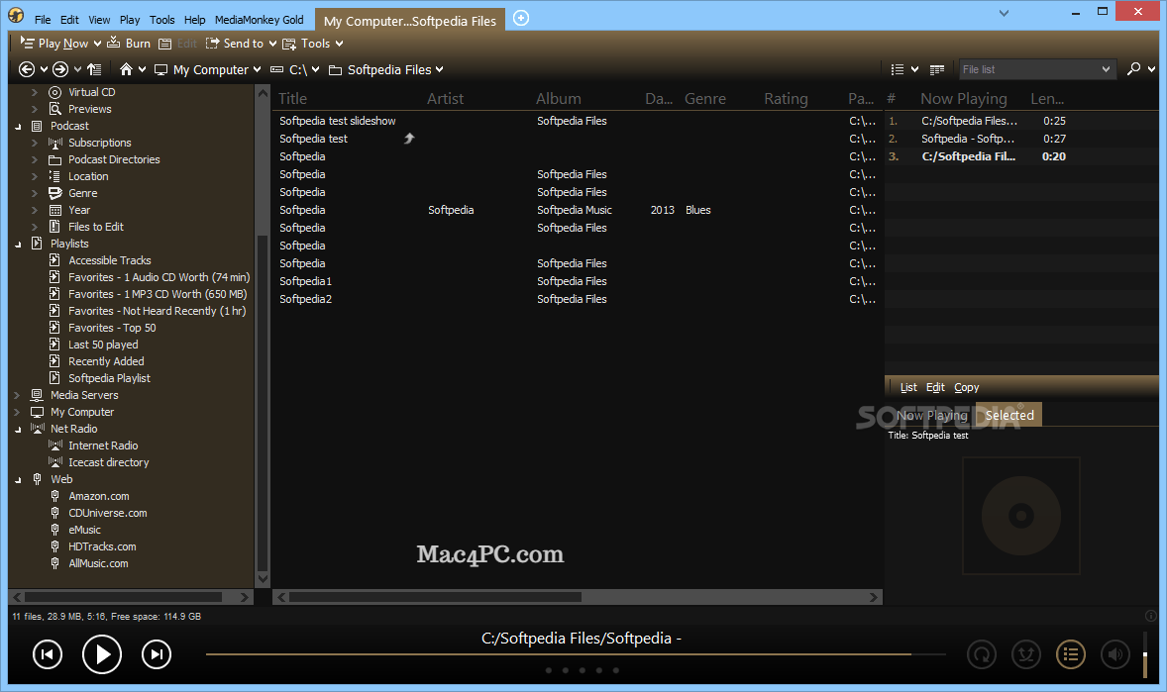Screen dimensions: 1167x692
Task: Add a new tab with the plus icon
Action: (x=521, y=18)
